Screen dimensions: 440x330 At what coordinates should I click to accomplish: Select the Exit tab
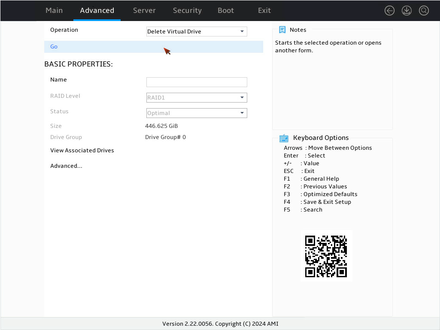click(264, 10)
